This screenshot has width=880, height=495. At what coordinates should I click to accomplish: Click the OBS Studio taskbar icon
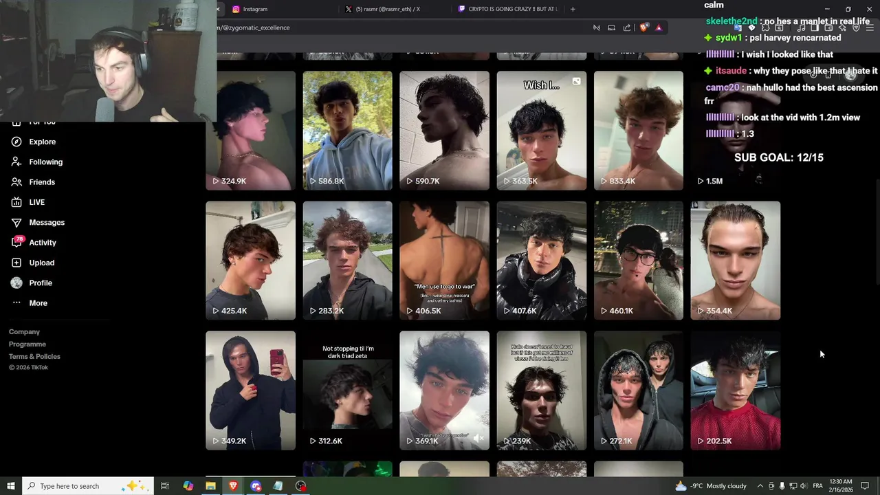300,486
